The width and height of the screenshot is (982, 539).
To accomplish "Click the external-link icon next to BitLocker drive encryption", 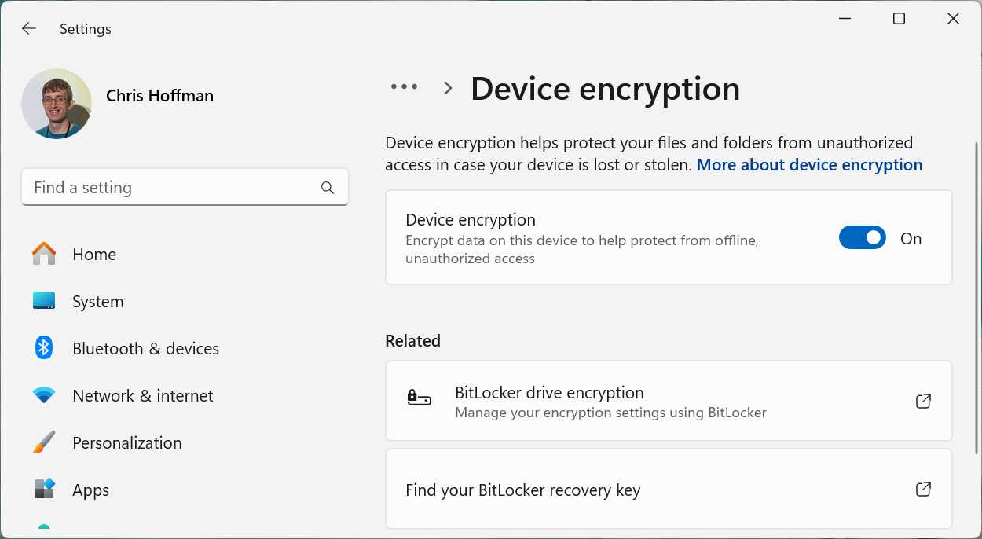I will (x=923, y=401).
